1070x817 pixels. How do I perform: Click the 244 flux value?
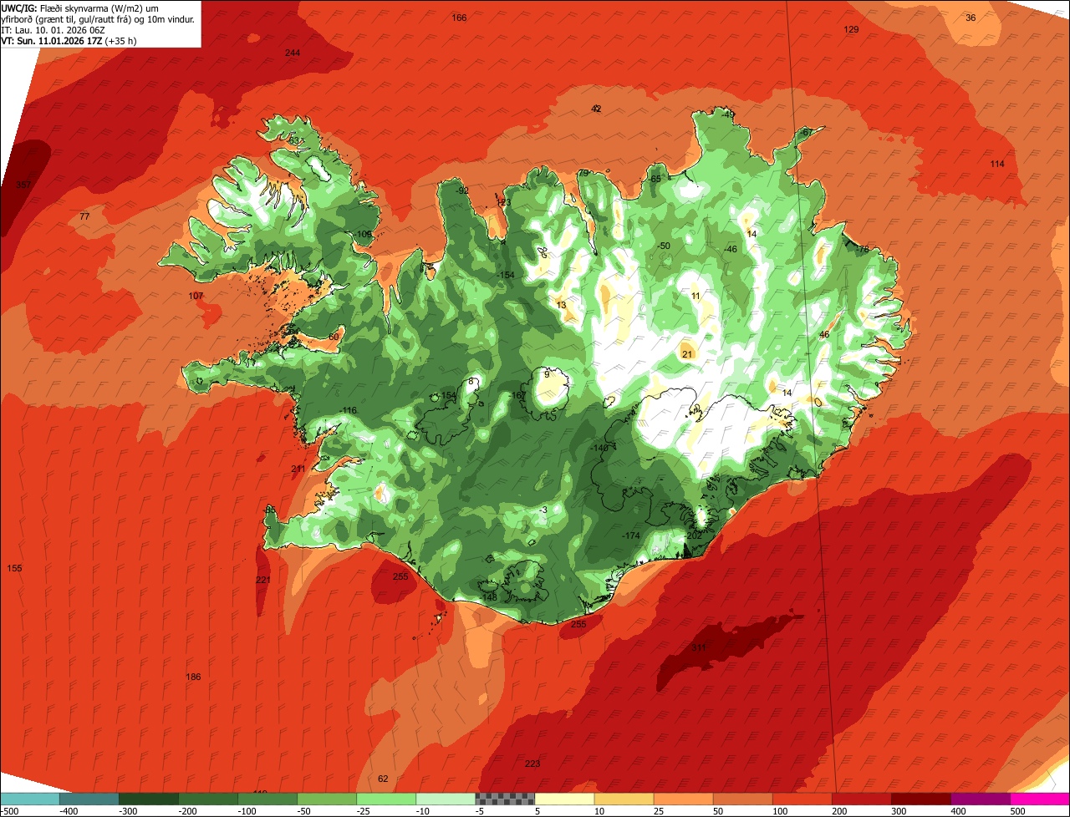click(292, 53)
